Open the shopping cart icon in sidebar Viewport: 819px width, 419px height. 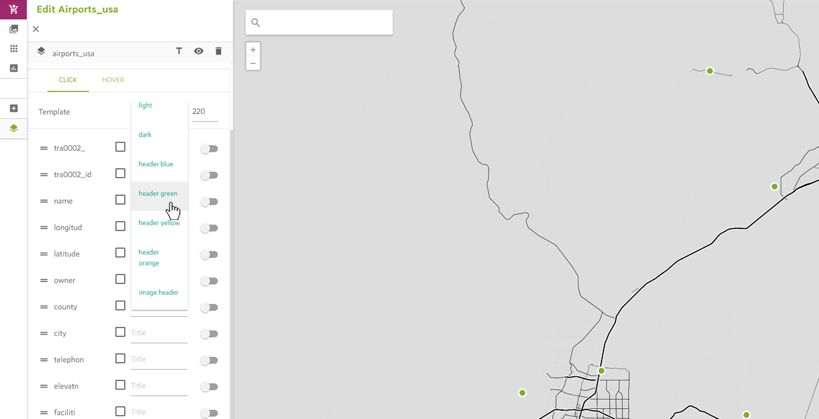(x=13, y=9)
